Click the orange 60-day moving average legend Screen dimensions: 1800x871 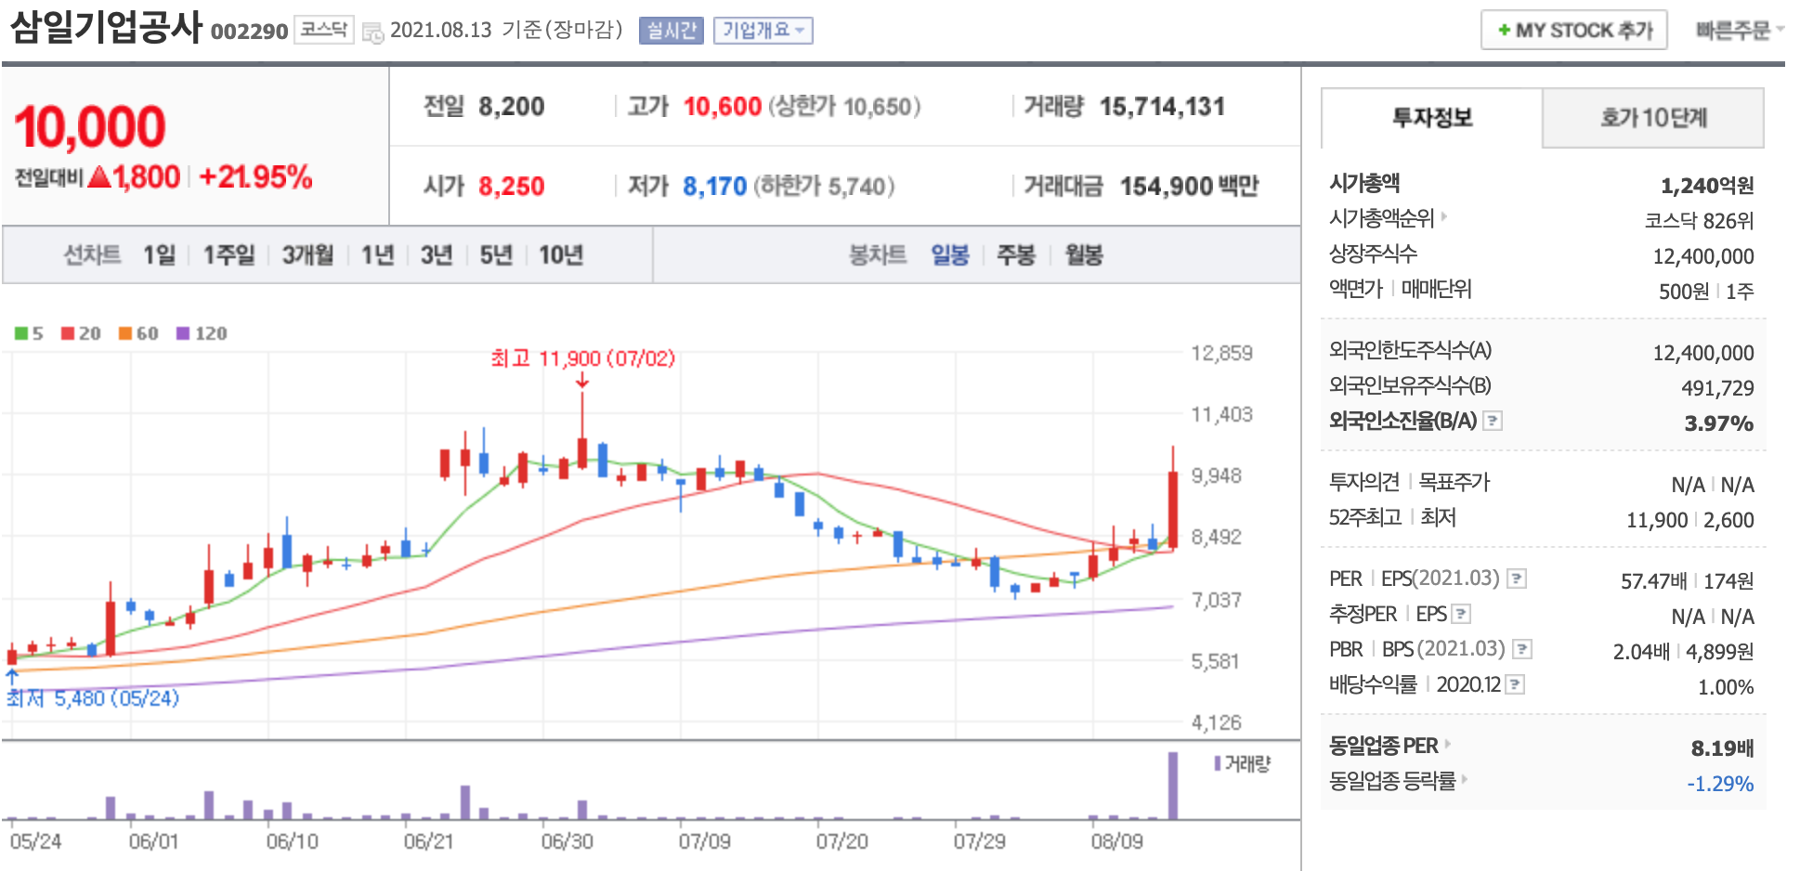coord(138,333)
